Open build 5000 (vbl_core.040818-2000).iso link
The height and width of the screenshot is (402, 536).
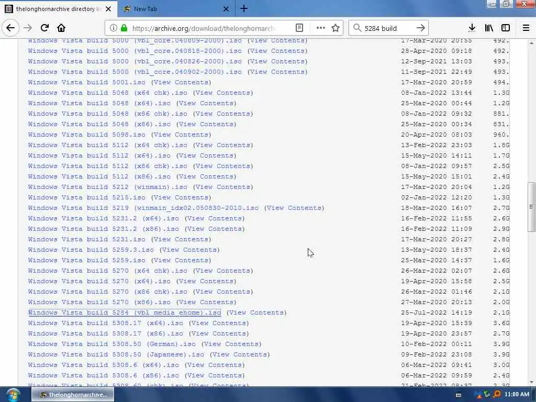(x=135, y=51)
